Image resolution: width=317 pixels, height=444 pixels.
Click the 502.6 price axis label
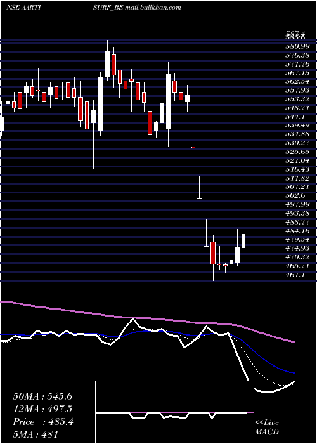[x=295, y=196]
